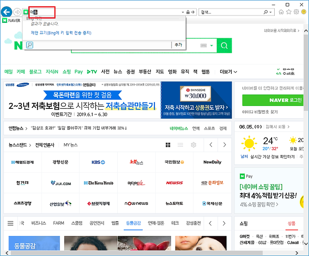Open the topic list hamburger menu
The width and height of the screenshot is (309, 256).
click(x=10, y=223)
